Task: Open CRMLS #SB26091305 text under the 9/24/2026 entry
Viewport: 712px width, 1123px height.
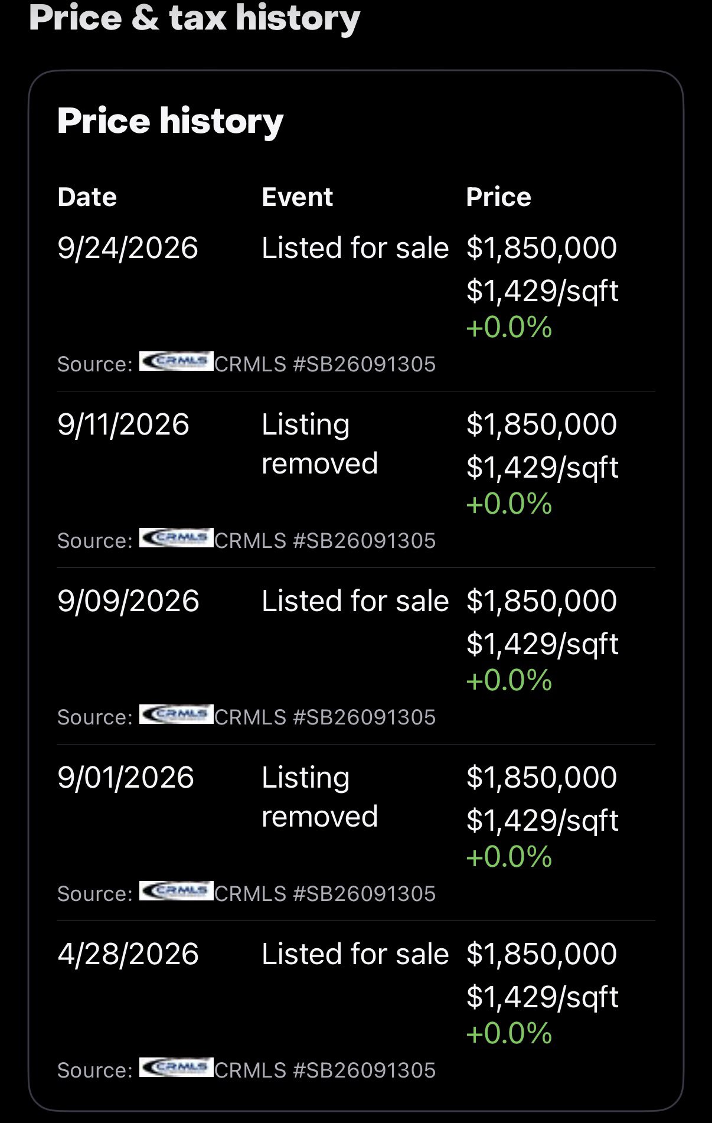Action: (325, 364)
